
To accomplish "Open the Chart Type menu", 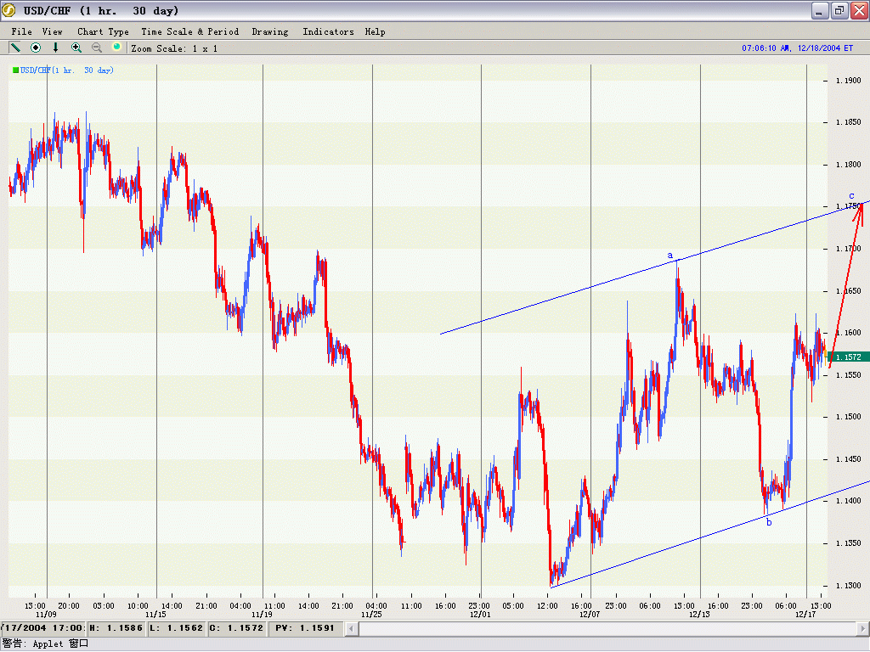I will pos(103,31).
